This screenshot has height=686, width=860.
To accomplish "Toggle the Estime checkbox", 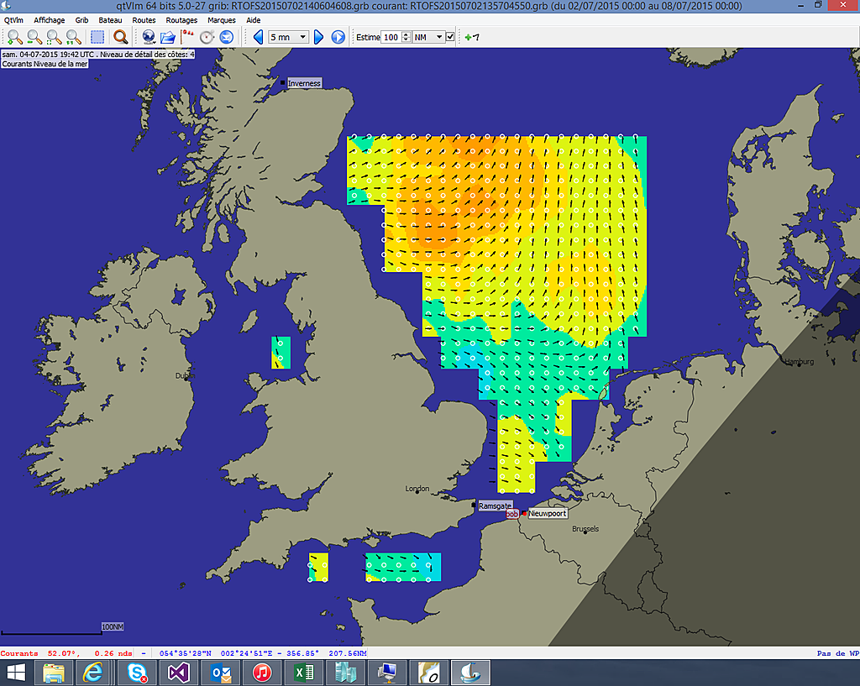I will click(x=450, y=37).
